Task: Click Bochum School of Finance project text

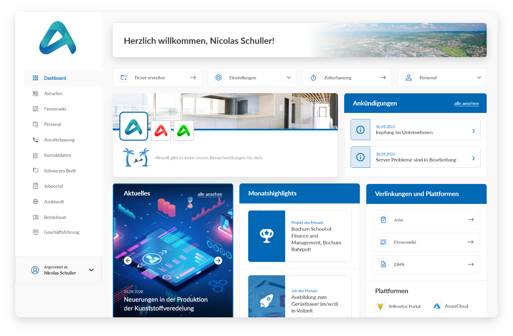Action: [x=316, y=239]
